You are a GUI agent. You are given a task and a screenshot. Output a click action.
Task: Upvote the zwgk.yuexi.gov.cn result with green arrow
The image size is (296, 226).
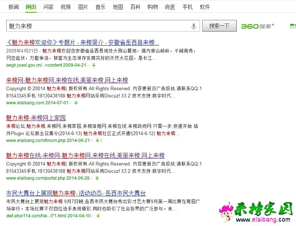point(93,65)
